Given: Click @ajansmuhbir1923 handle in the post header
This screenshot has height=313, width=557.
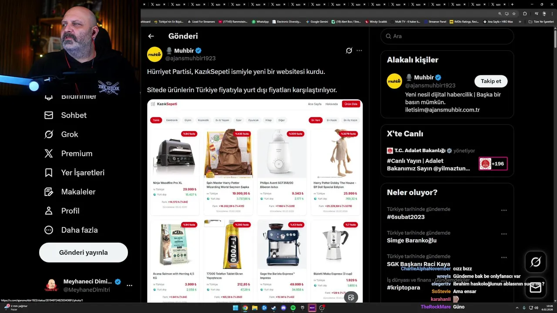Looking at the screenshot, I should (190, 58).
